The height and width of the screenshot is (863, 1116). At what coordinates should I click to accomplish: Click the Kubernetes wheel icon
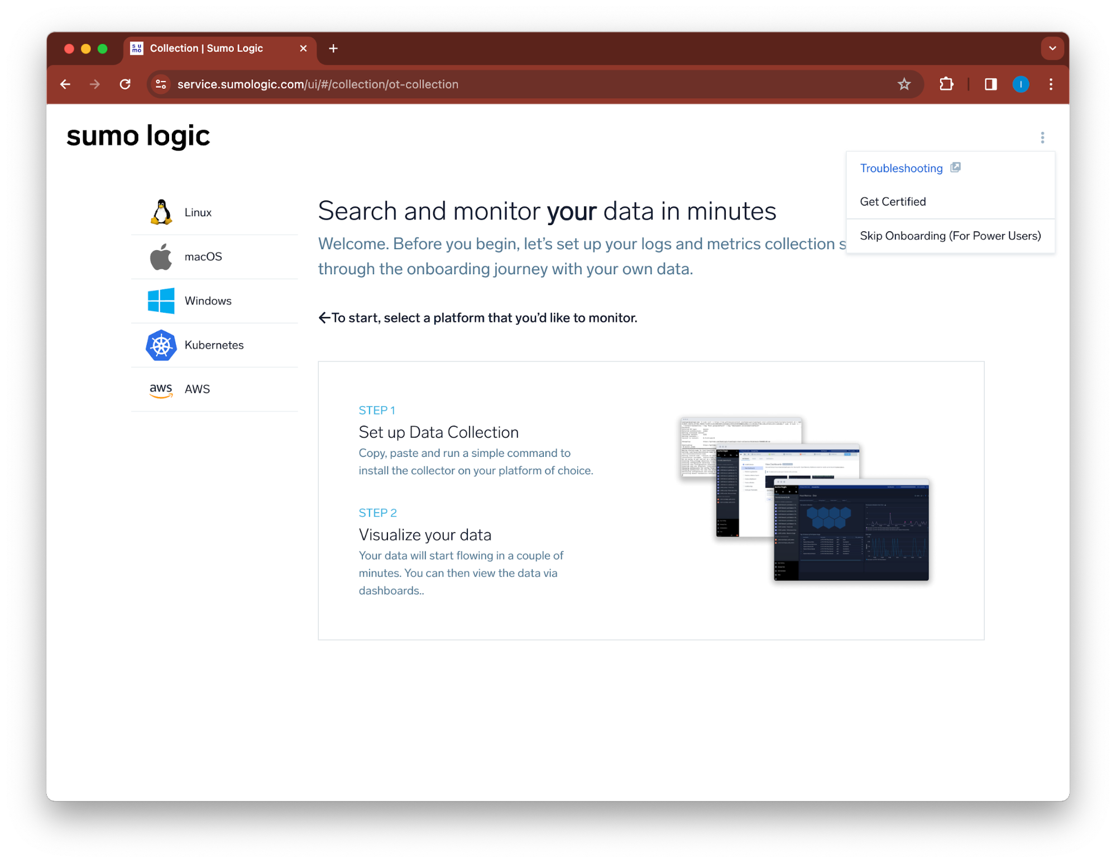pyautogui.click(x=161, y=345)
